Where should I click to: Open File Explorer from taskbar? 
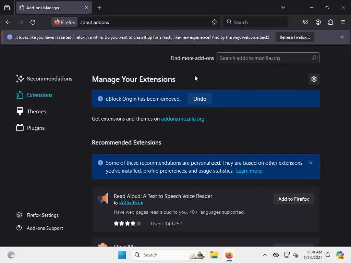[214, 255]
